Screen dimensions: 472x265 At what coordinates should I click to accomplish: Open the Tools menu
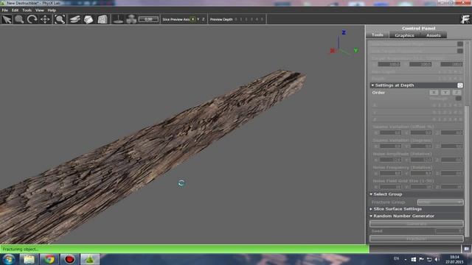coord(27,10)
